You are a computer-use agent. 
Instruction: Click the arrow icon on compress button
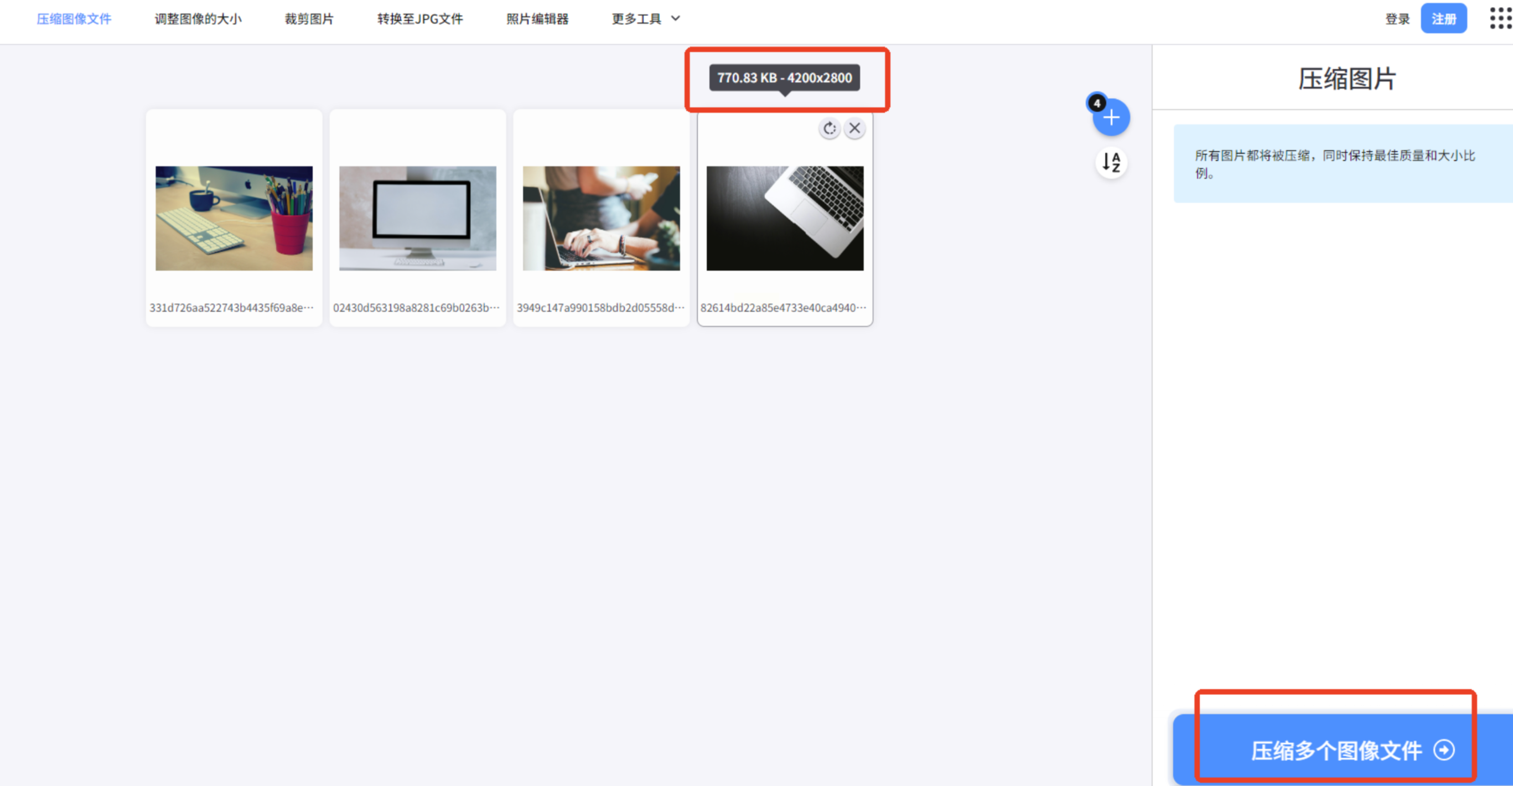tap(1444, 749)
